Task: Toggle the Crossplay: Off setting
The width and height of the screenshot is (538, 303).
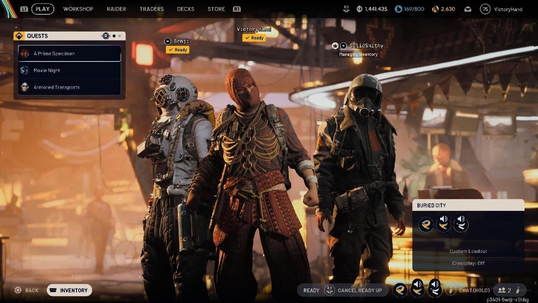Action: [468, 263]
